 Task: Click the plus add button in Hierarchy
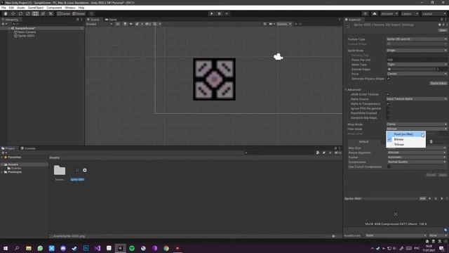[3, 24]
